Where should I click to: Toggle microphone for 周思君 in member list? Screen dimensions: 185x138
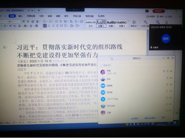pos(167,91)
